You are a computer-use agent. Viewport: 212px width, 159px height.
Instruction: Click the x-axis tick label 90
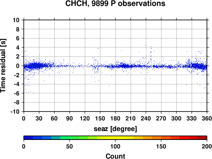(x=70, y=118)
